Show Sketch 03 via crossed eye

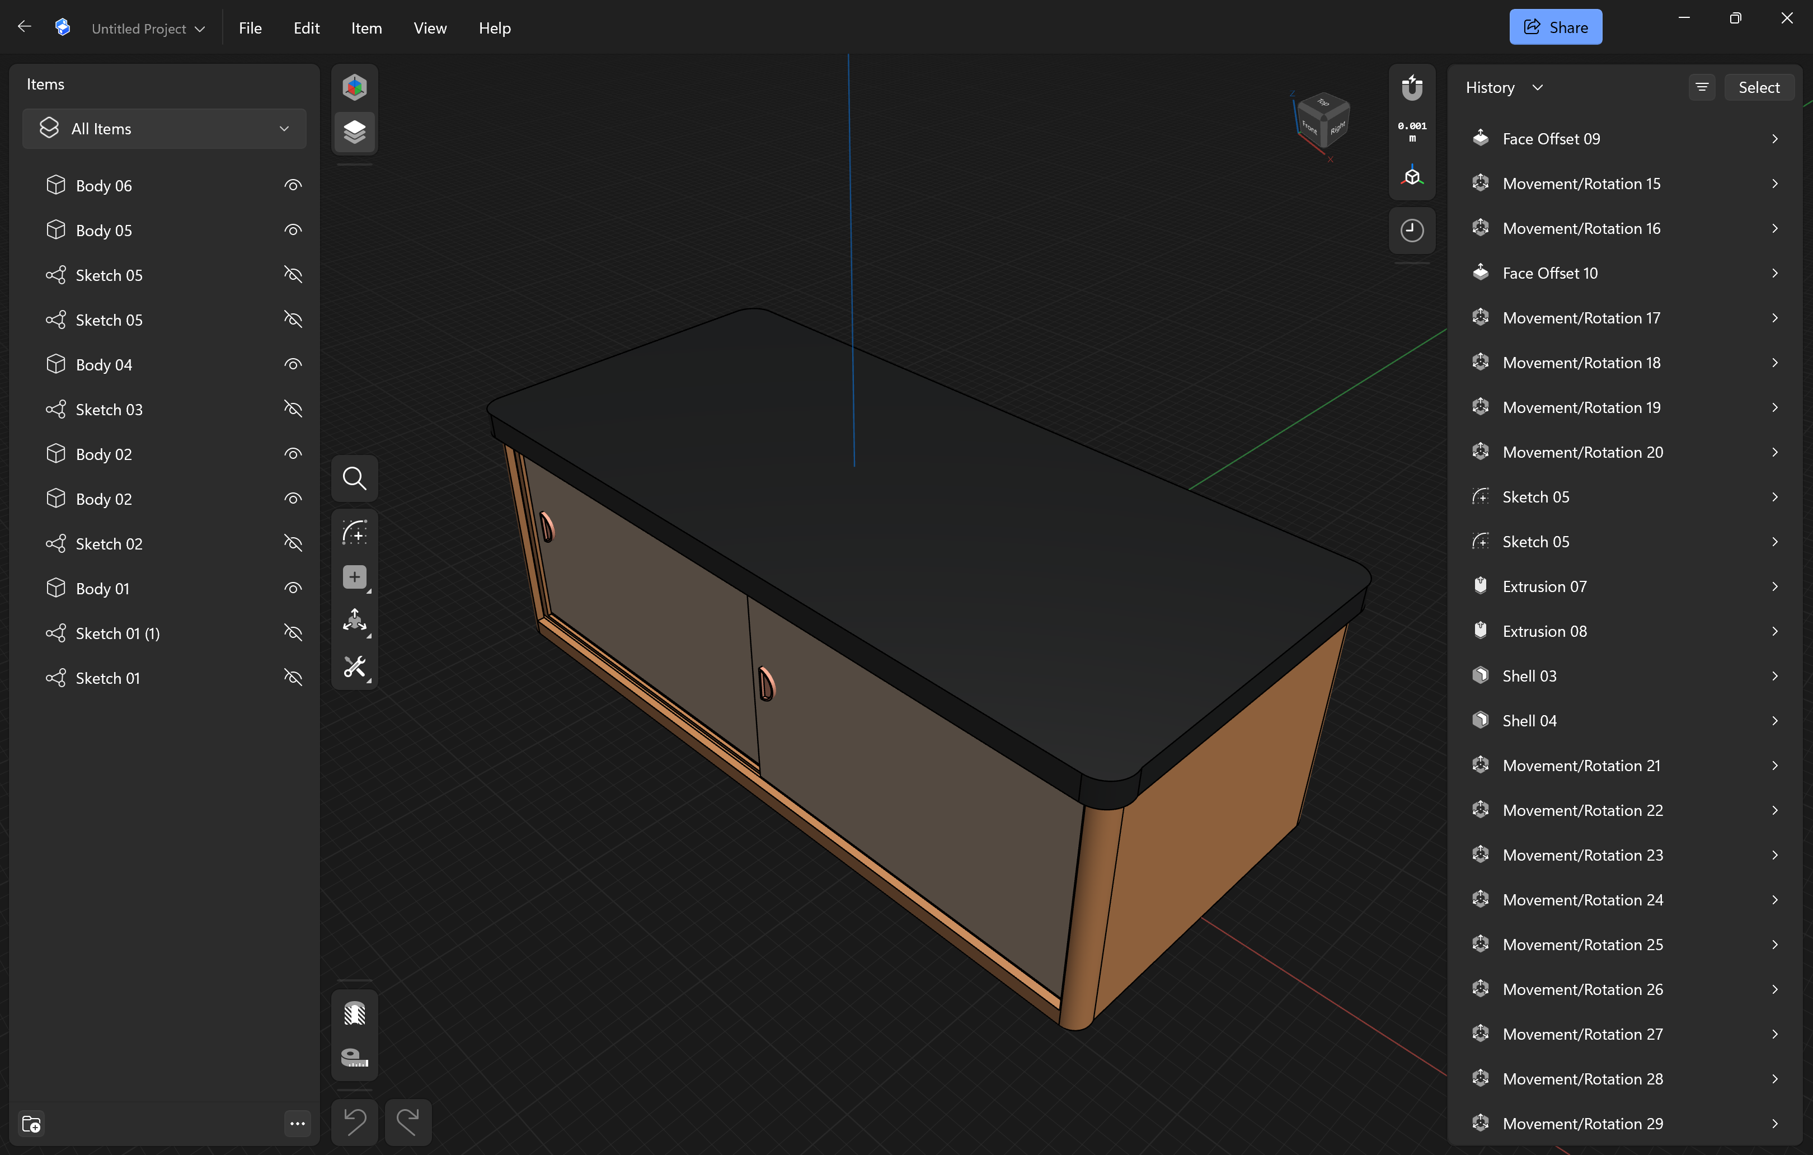pos(293,409)
